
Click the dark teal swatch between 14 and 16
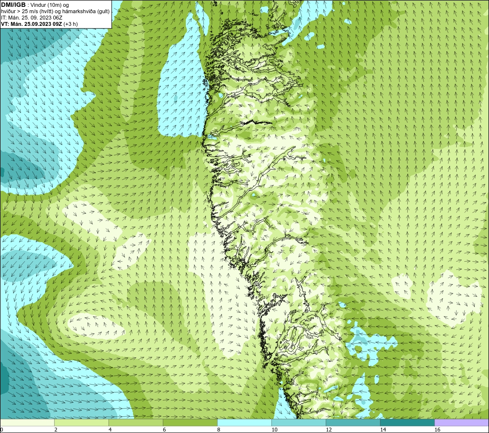click(407, 422)
